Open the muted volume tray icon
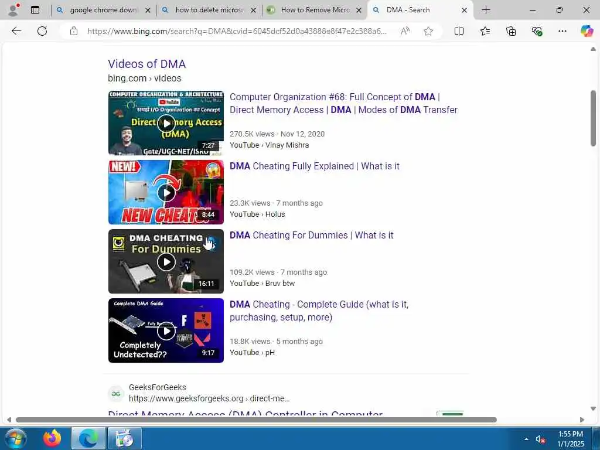The width and height of the screenshot is (600, 450). (x=540, y=439)
